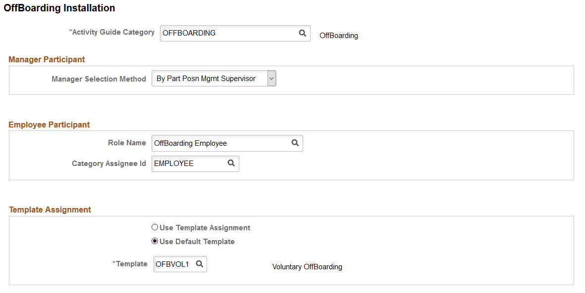Select the Template Assignment section heading

50,209
